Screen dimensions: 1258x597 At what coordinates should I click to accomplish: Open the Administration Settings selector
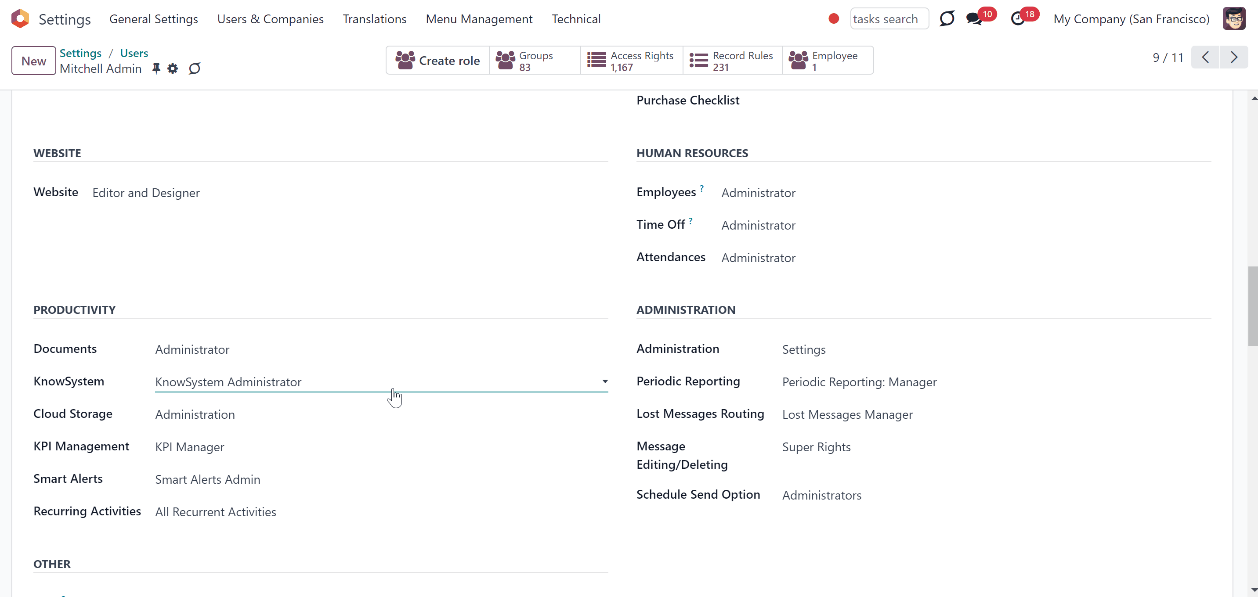pyautogui.click(x=996, y=349)
